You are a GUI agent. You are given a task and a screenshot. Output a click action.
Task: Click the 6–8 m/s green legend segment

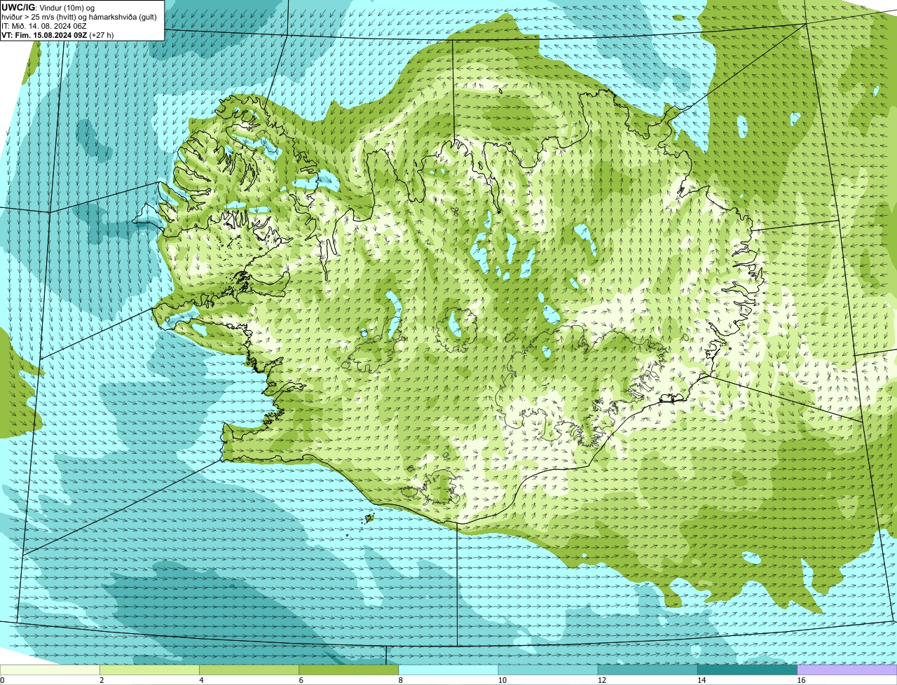point(348,670)
